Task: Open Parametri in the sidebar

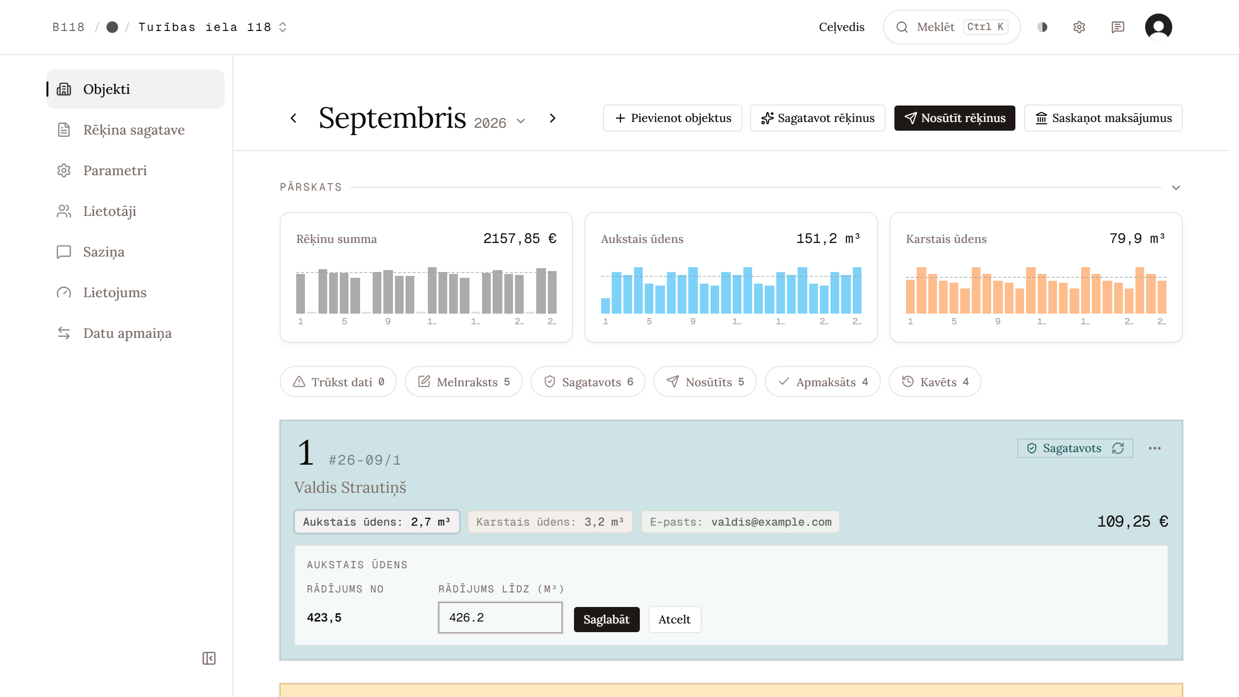Action: pyautogui.click(x=136, y=170)
